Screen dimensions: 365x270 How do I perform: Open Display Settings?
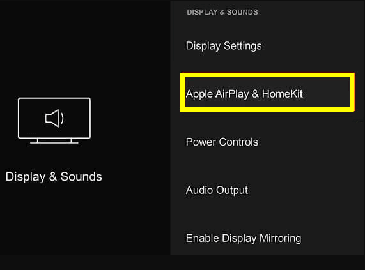[x=224, y=46]
